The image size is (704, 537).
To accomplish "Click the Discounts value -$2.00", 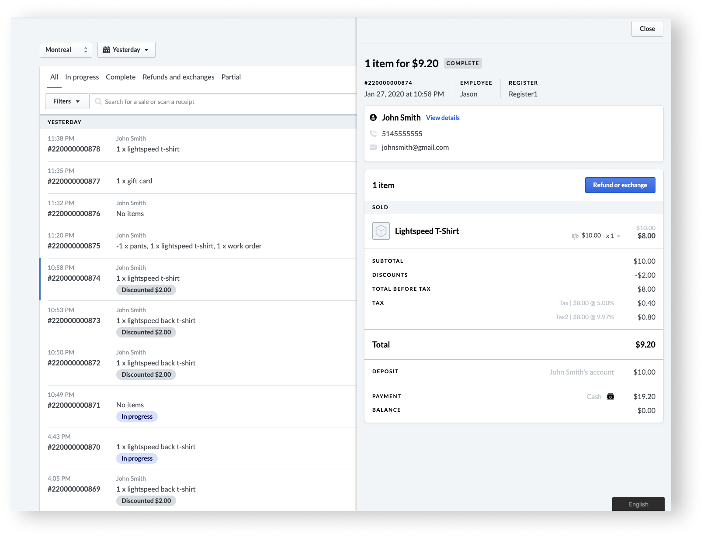I will coord(645,275).
